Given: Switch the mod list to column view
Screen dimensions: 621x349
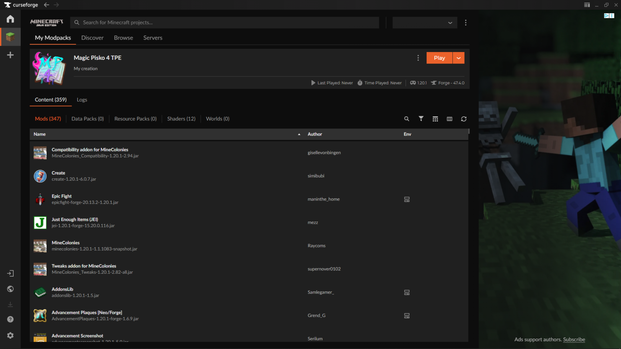Looking at the screenshot, I should tap(449, 119).
